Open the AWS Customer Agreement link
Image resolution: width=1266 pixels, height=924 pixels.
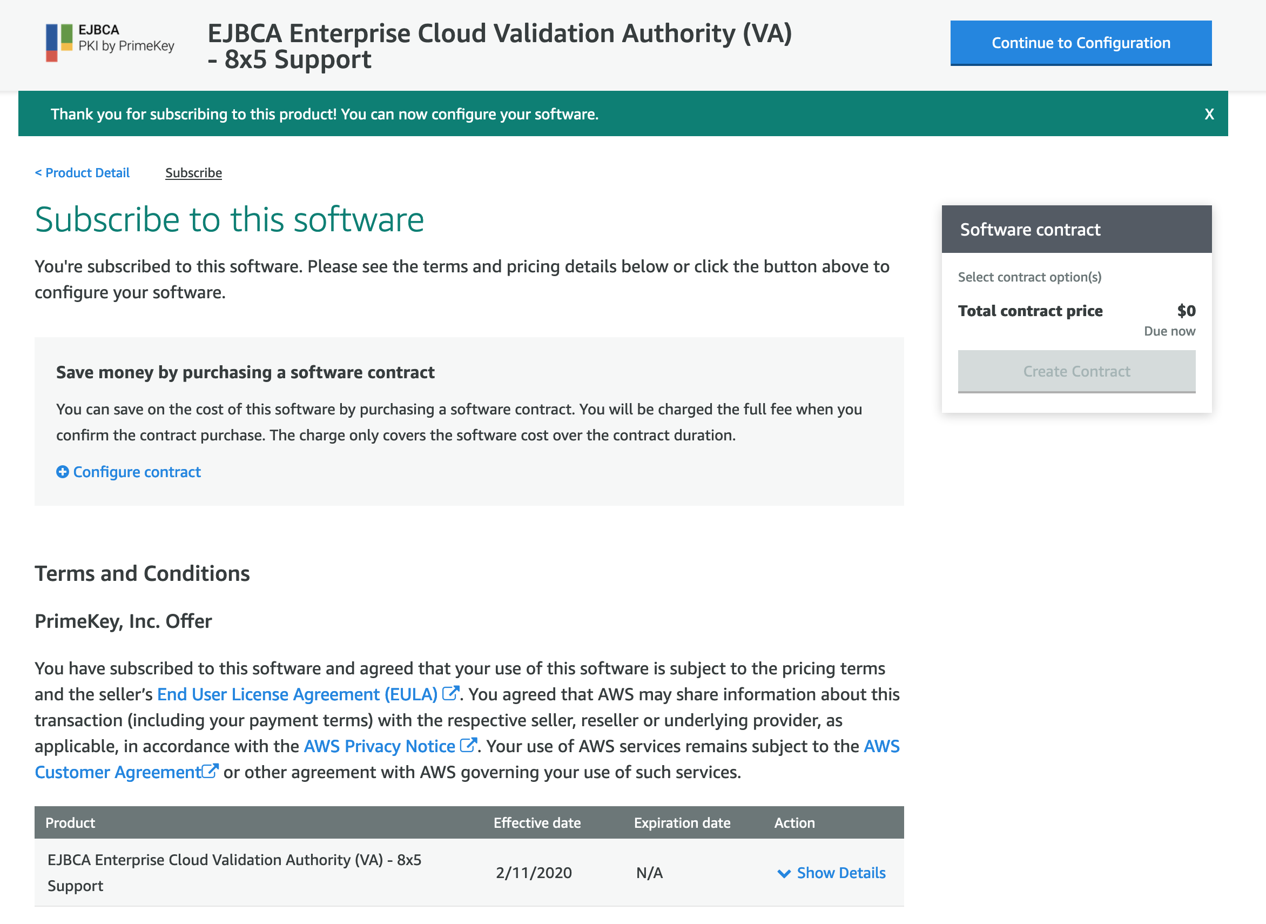pyautogui.click(x=117, y=772)
